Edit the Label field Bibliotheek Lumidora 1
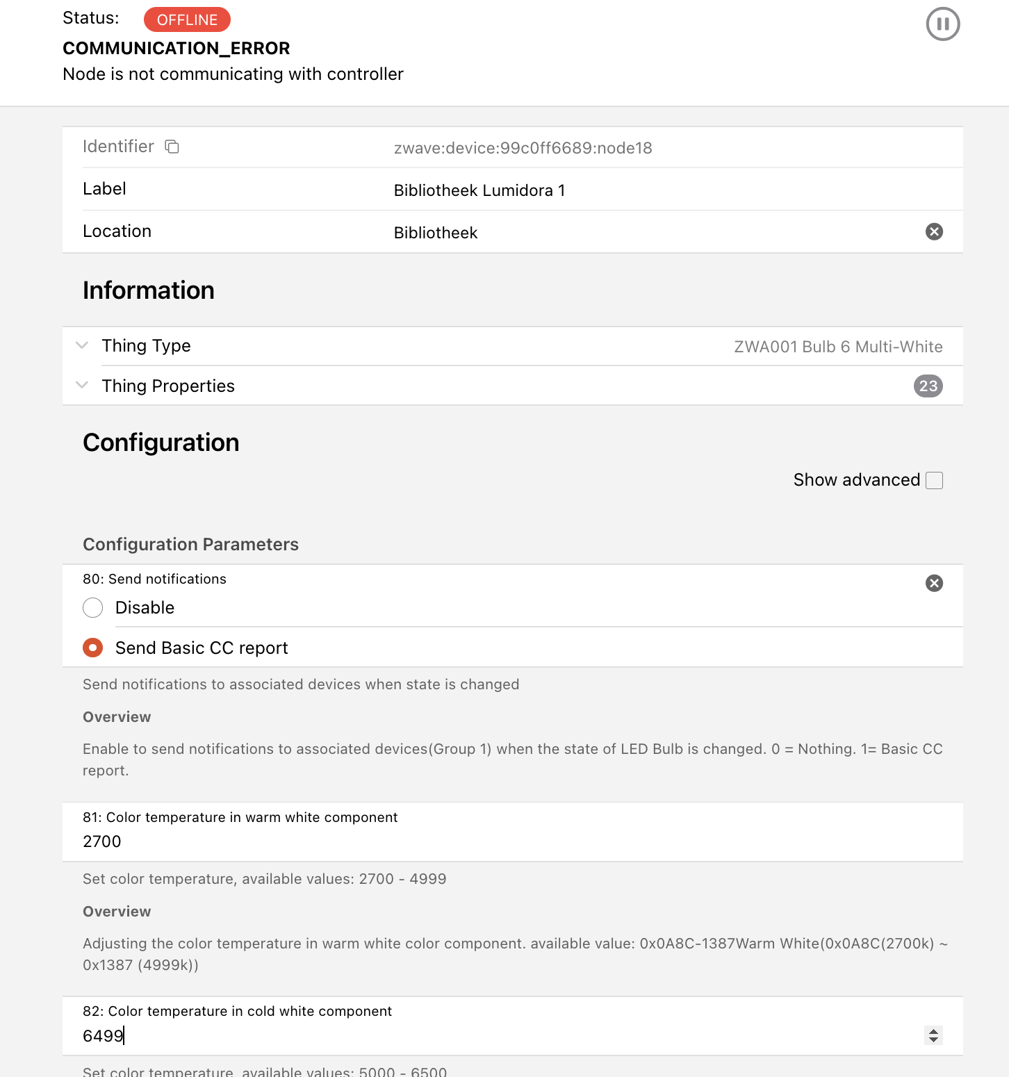The height and width of the screenshot is (1077, 1009). [x=479, y=190]
